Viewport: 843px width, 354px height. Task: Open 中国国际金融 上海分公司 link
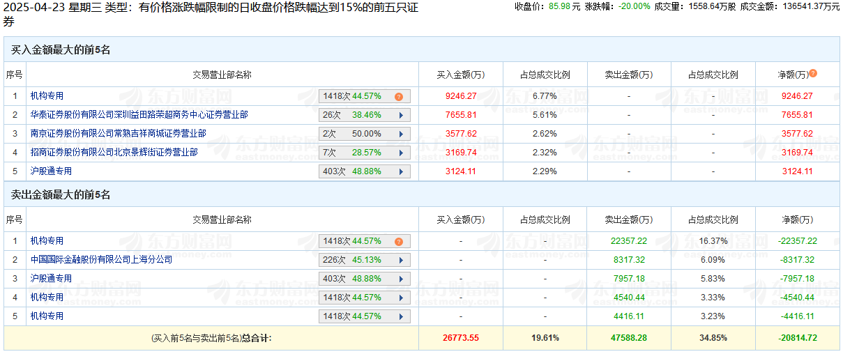(x=100, y=260)
